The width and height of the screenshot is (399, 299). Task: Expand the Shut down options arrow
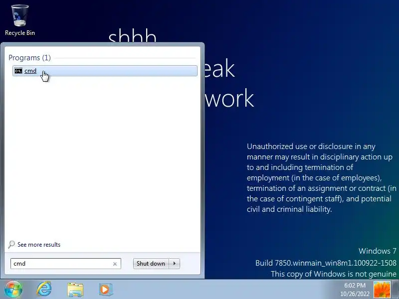pyautogui.click(x=175, y=264)
